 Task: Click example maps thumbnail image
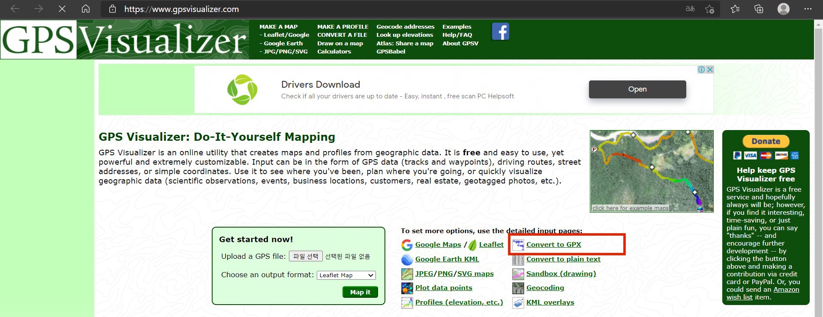[652, 171]
